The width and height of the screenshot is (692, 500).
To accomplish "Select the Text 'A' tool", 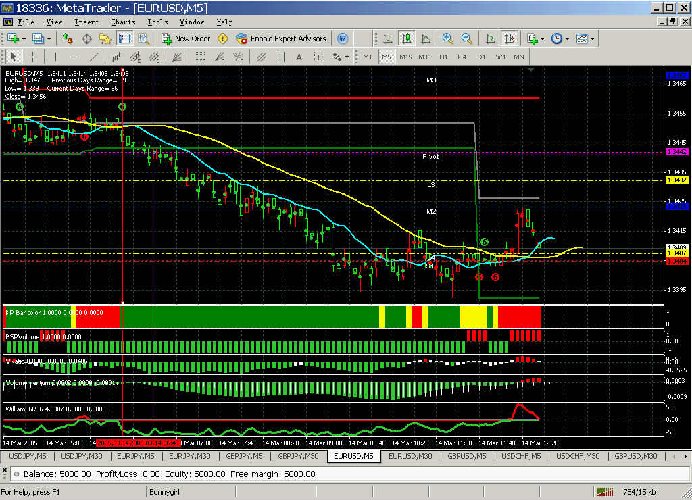I will (299, 57).
